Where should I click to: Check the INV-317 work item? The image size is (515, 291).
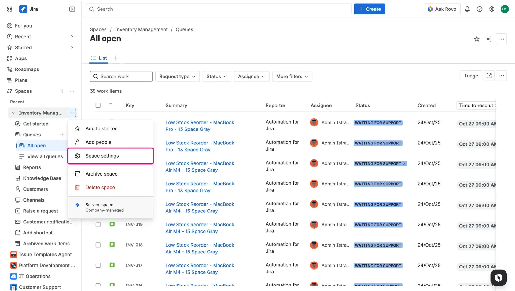[x=98, y=265]
